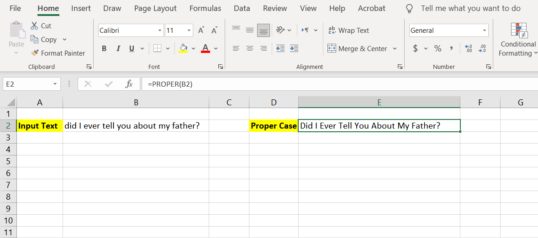Toggle Bold formatting

click(x=104, y=49)
